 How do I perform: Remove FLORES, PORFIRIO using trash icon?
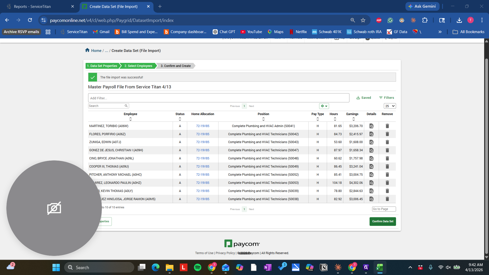(x=387, y=134)
